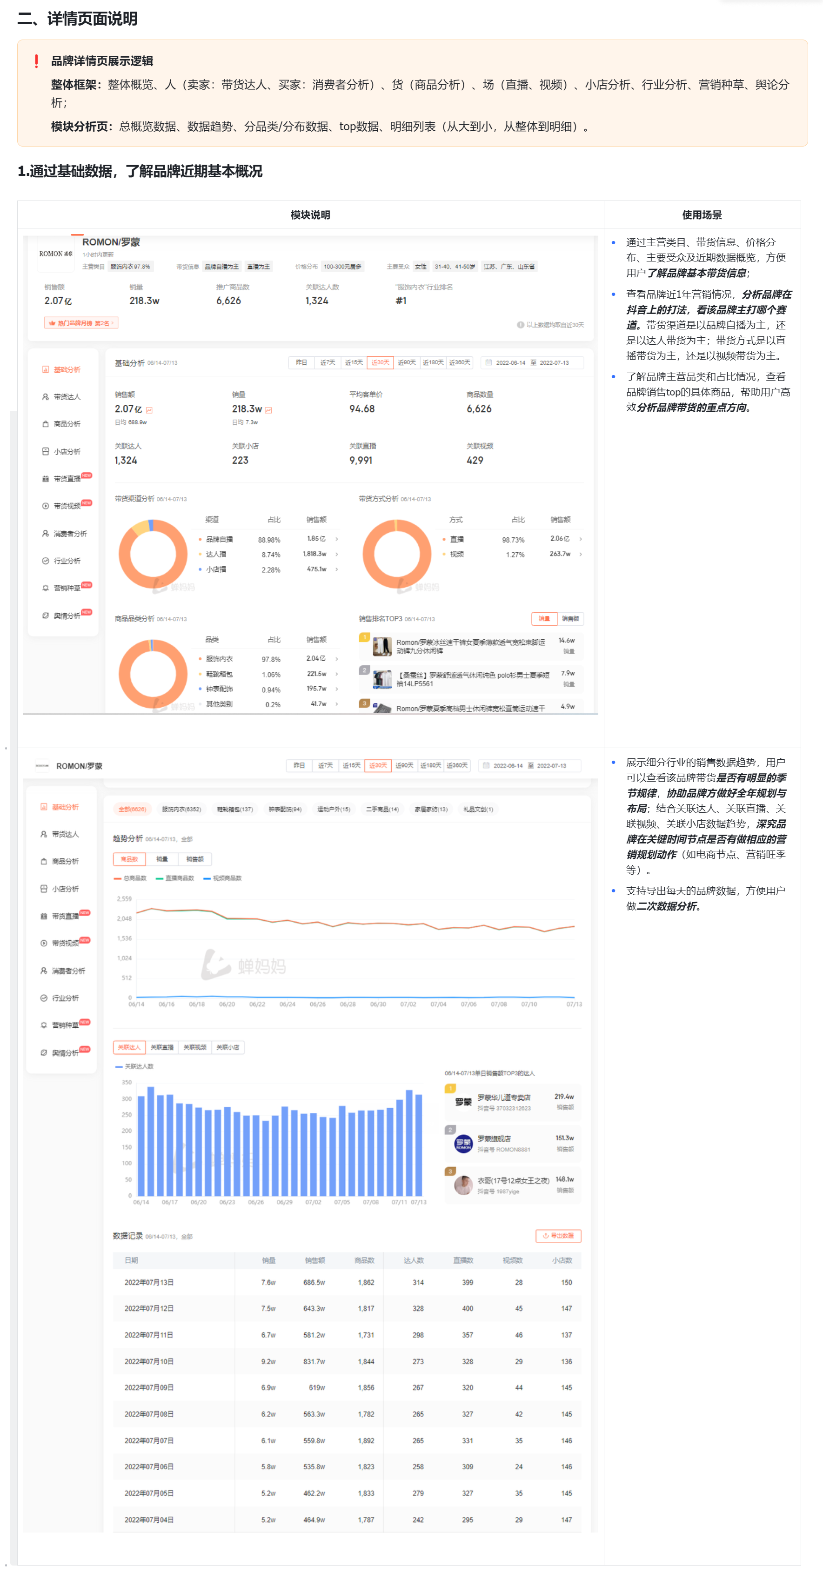823x1573 pixels.
Task: Select 销量 toggle in 销售排名TOP3
Action: (544, 619)
